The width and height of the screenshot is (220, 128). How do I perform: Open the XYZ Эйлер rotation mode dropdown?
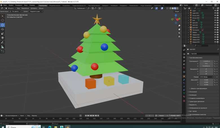pos(206,76)
